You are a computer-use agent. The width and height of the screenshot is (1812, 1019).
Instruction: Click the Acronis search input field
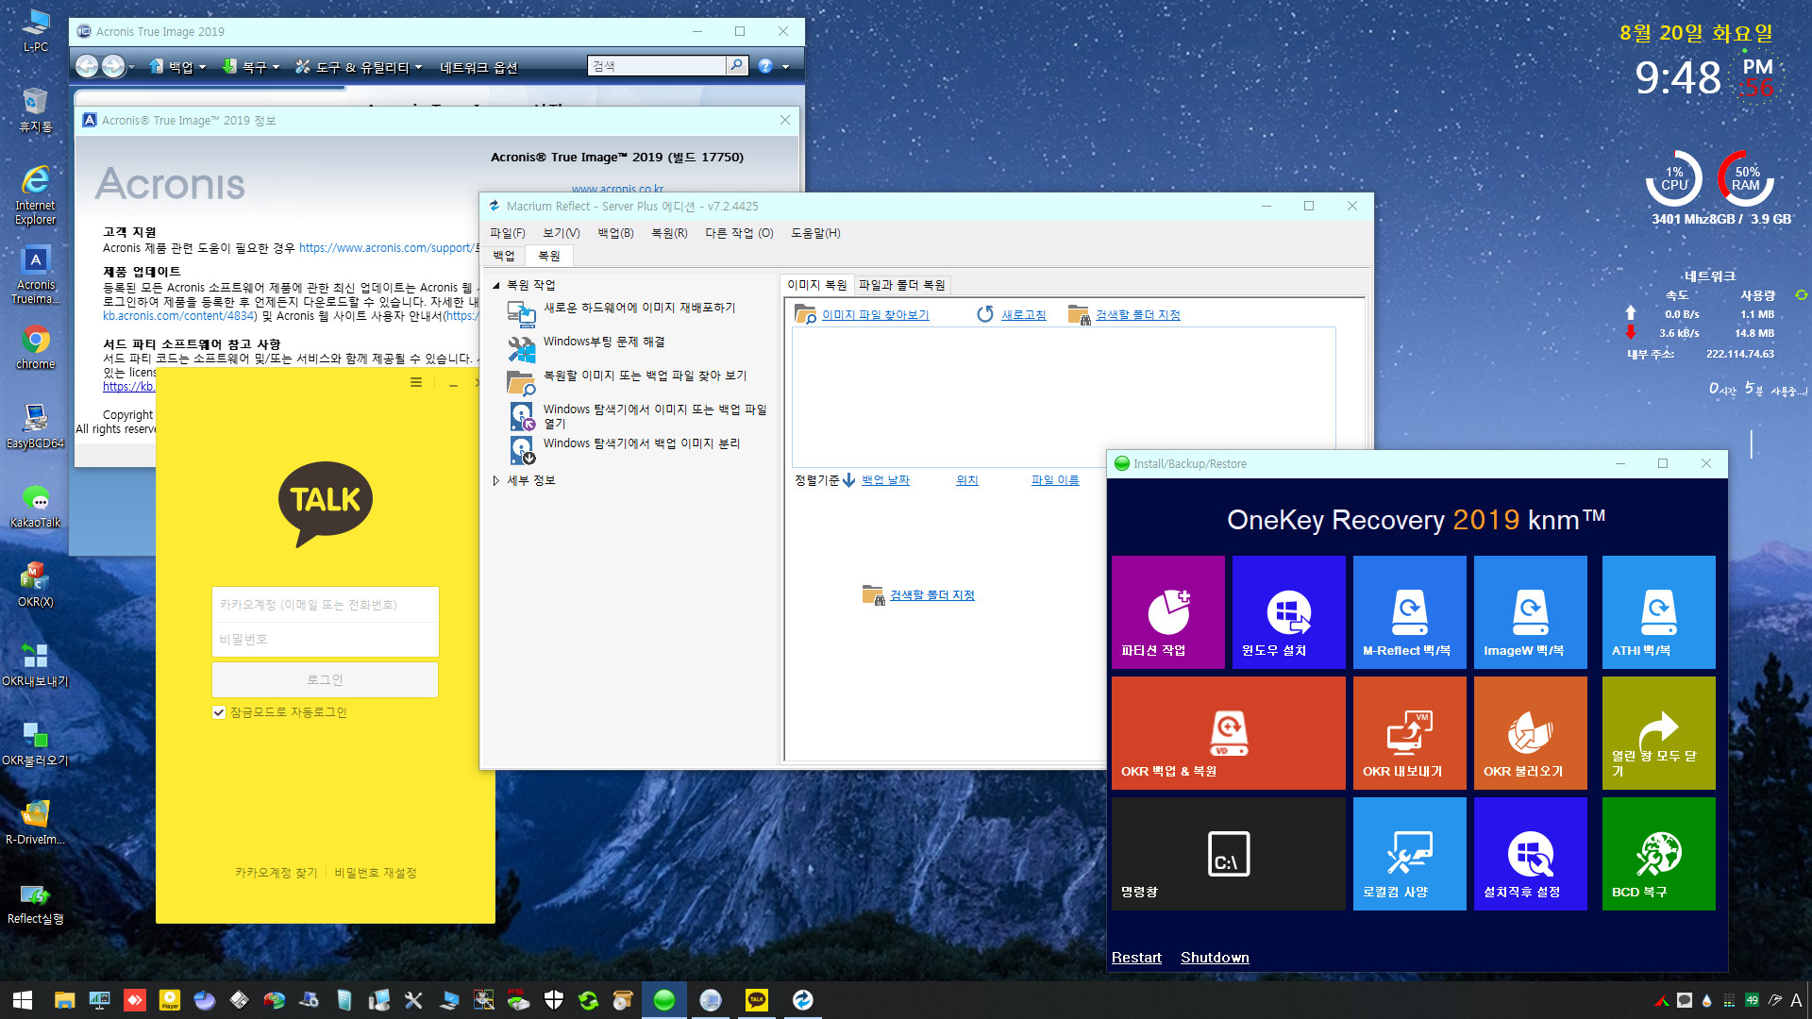(656, 66)
